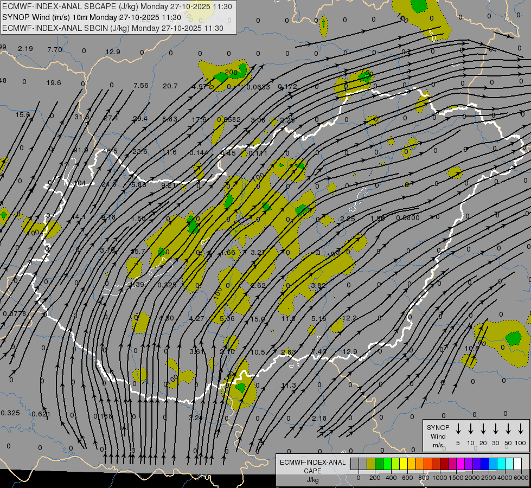Click the map value 2.62
The image size is (531, 488).
click(x=258, y=286)
